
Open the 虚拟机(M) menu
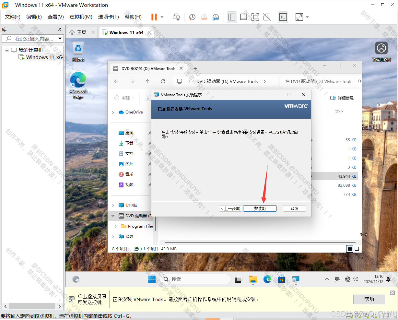click(81, 17)
